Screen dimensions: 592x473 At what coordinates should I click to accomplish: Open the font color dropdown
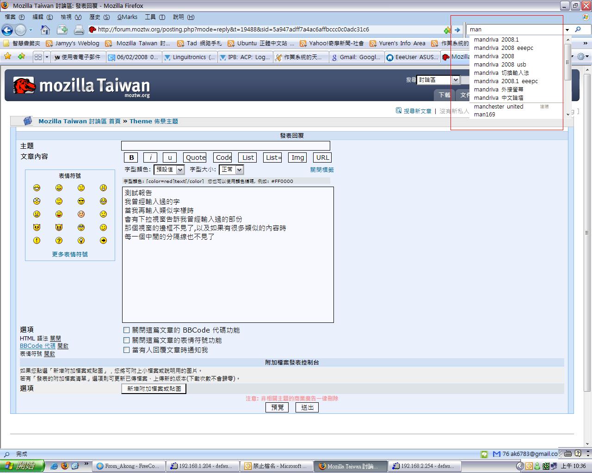(x=169, y=170)
